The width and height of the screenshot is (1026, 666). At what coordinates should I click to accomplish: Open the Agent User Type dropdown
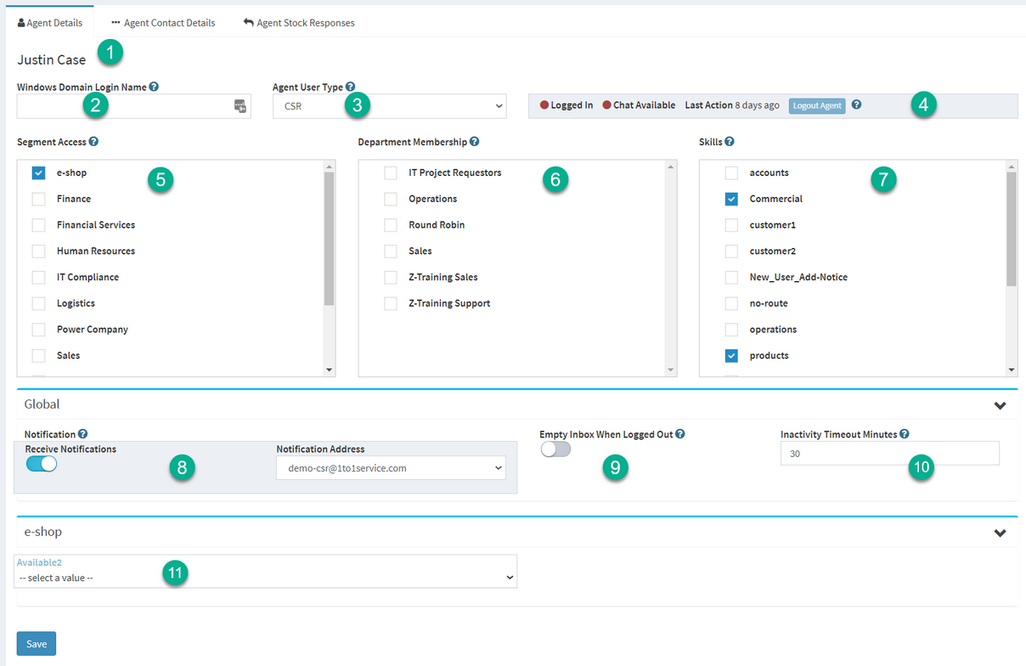pyautogui.click(x=389, y=106)
